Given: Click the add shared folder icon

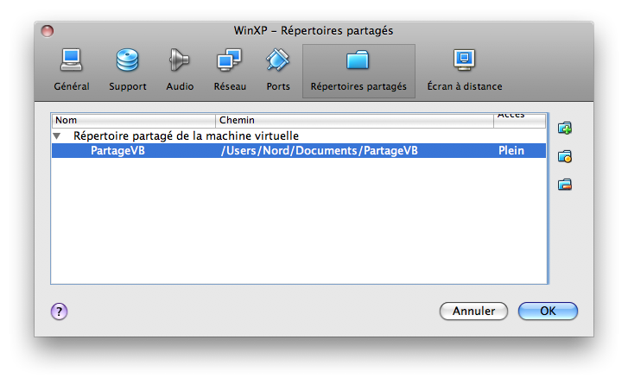Looking at the screenshot, I should tap(565, 128).
